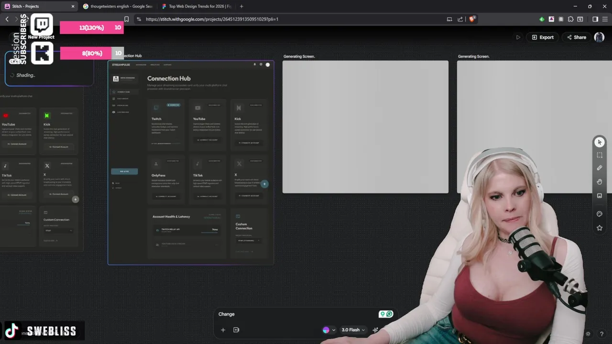
Task: Add attachment with plus icon in prompt bar
Action: click(223, 330)
